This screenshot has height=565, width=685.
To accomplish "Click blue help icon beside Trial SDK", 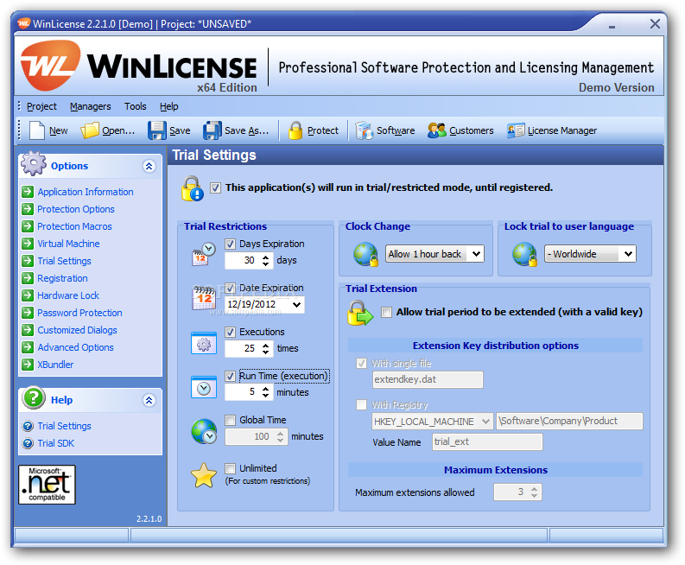I will (x=28, y=443).
